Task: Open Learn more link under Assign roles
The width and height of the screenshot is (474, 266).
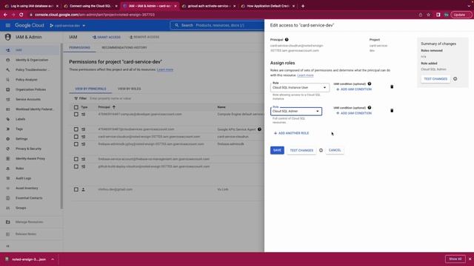Action: click(x=305, y=75)
